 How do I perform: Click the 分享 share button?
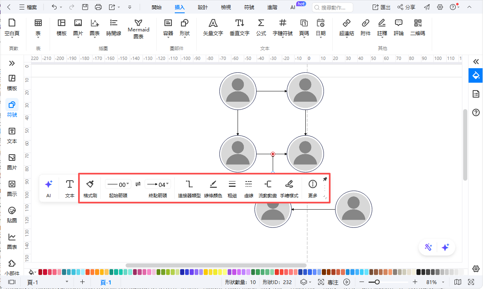pos(406,7)
